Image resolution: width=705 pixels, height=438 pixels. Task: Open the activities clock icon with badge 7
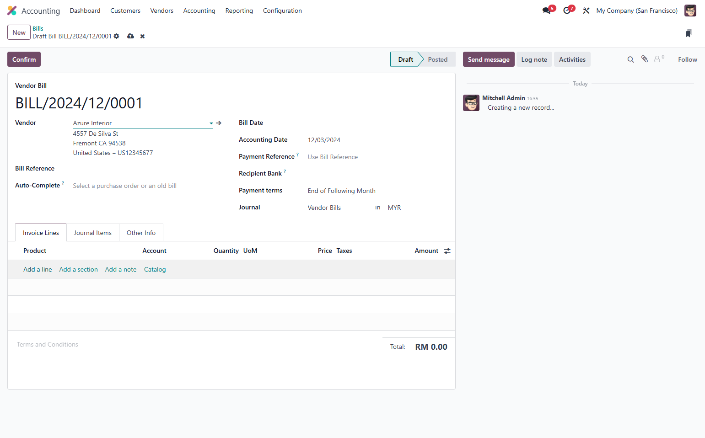[567, 11]
